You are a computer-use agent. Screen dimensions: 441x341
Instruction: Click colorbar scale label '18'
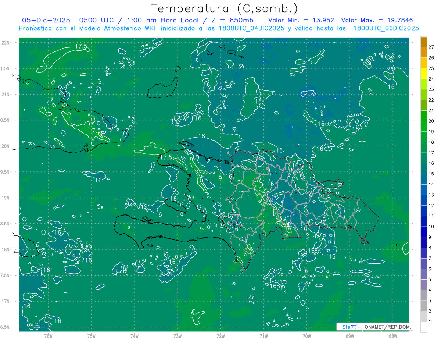431,142
